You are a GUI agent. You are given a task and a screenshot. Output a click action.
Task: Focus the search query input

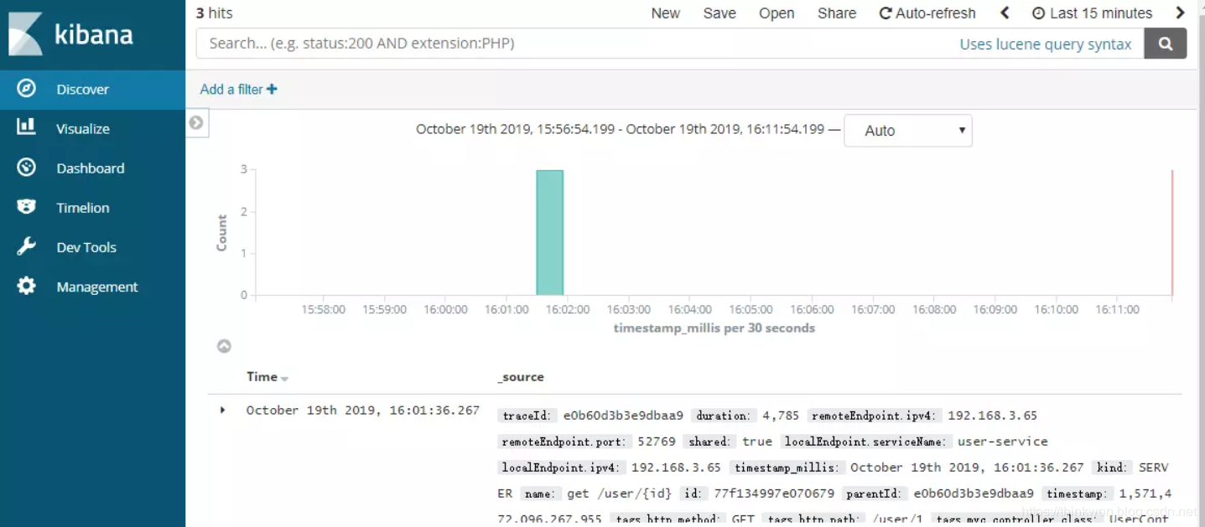[x=570, y=44]
